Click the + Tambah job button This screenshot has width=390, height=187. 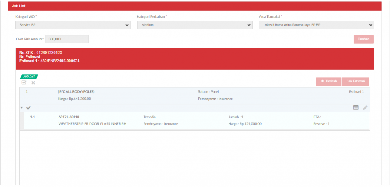[329, 82]
